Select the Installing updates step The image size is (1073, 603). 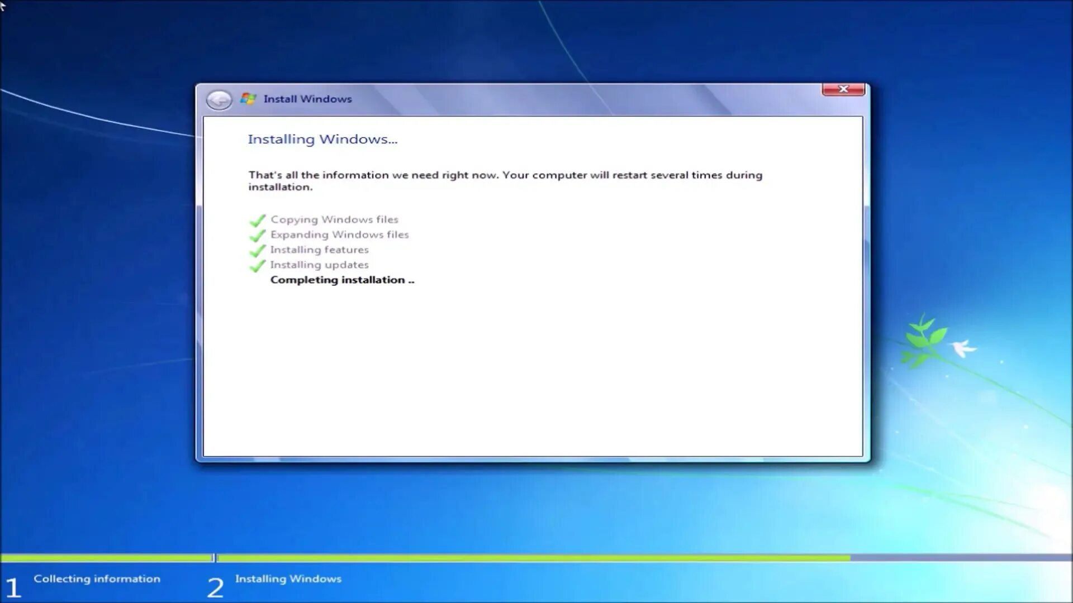[319, 265]
